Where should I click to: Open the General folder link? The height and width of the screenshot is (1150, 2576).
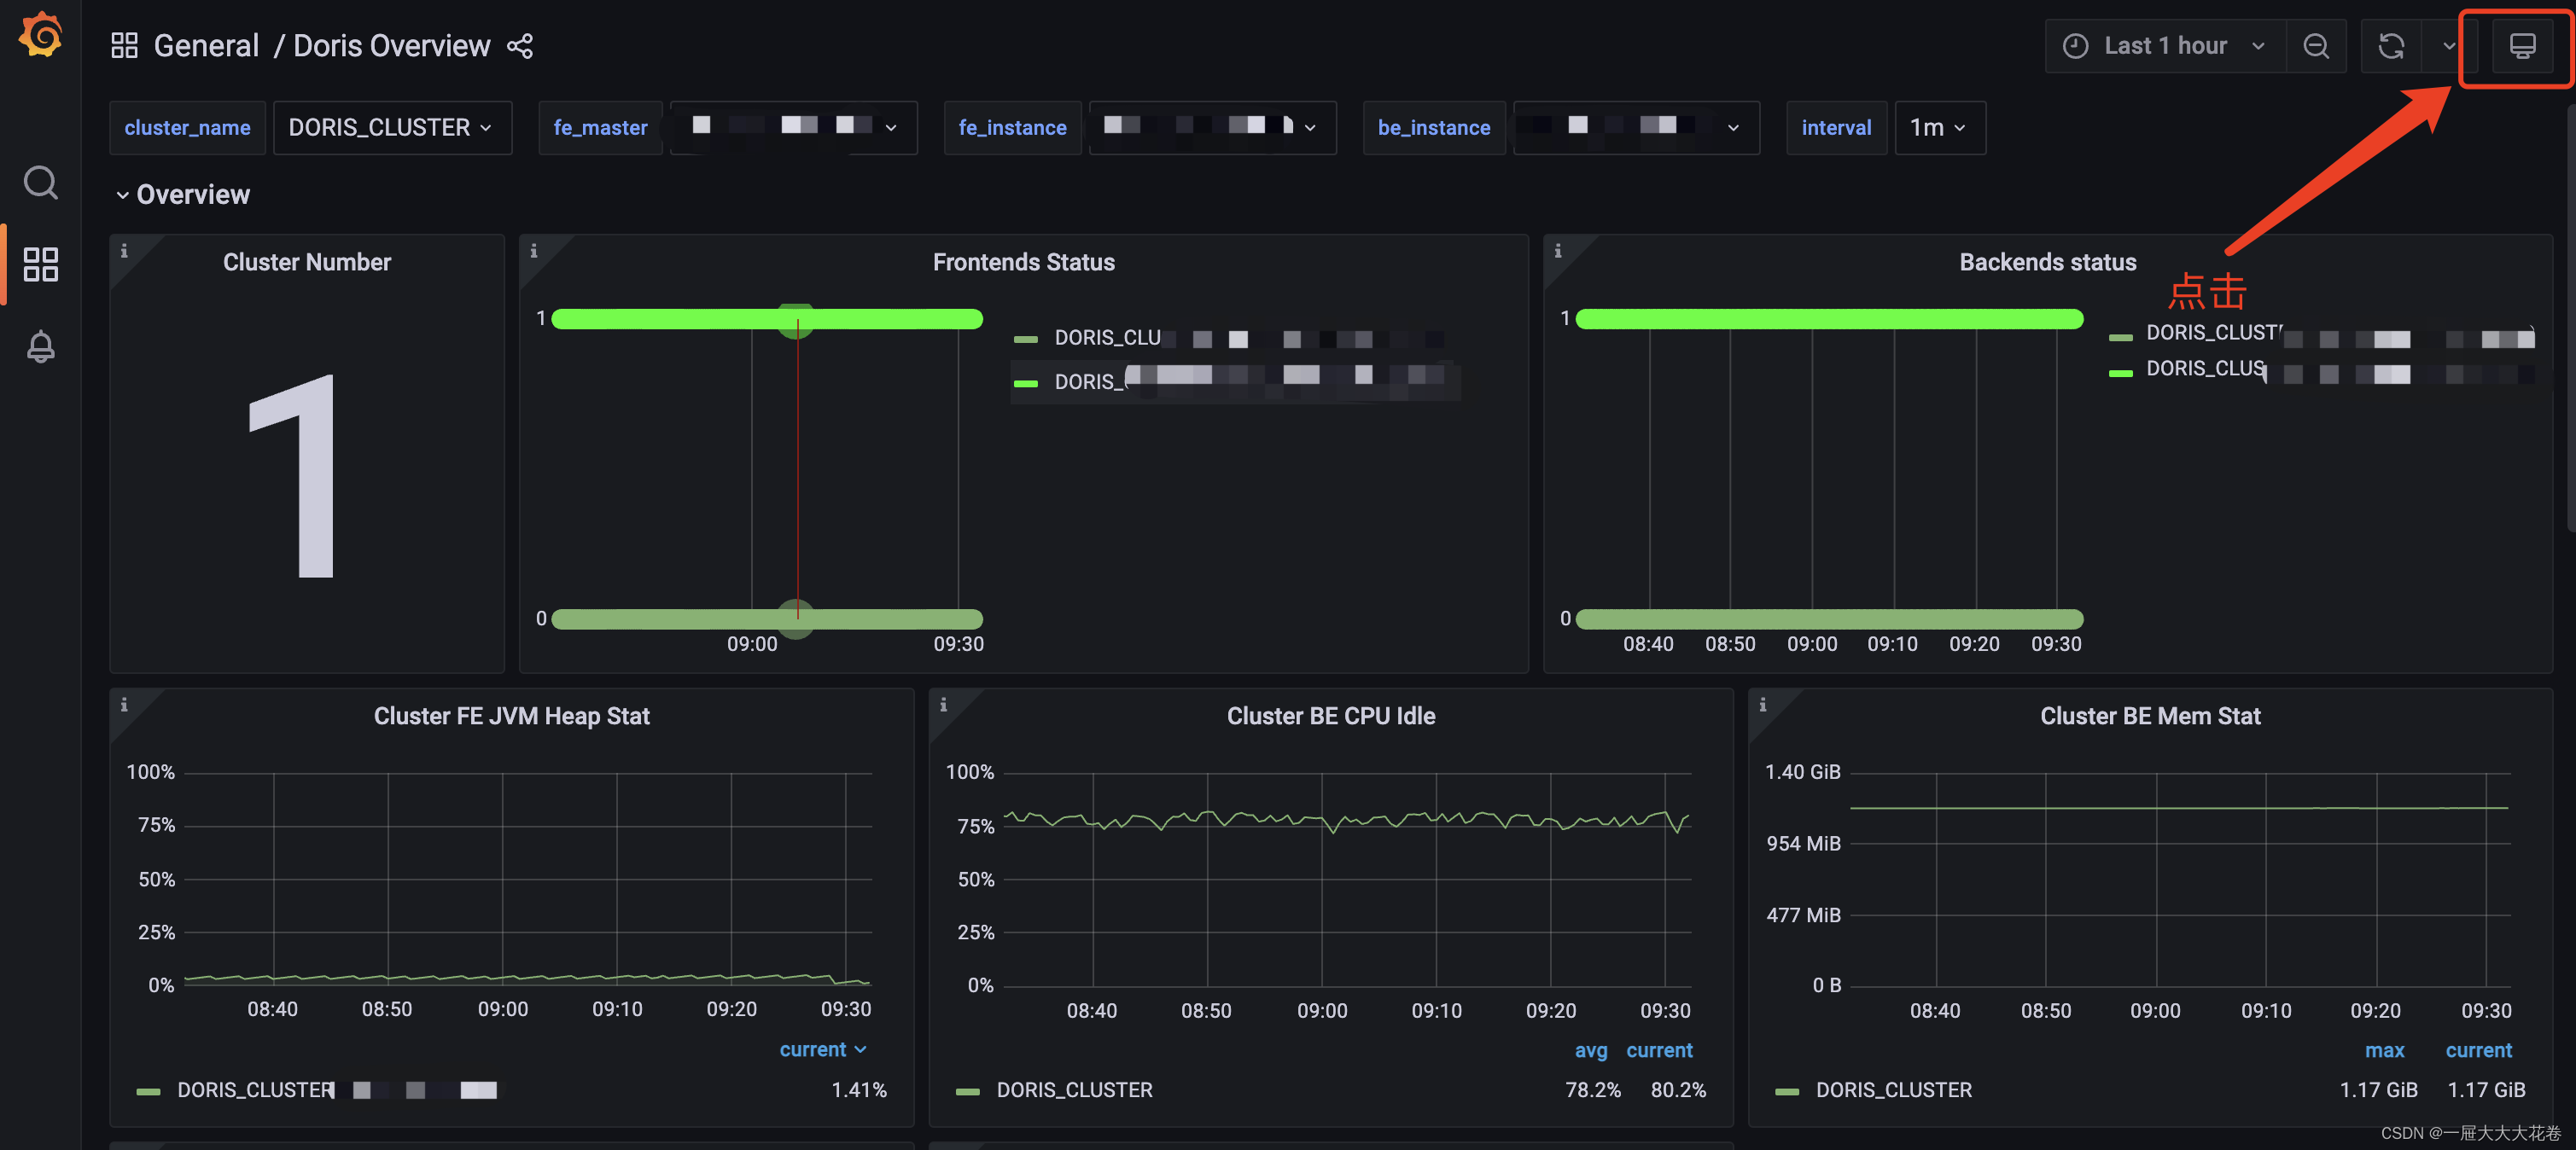coord(206,46)
